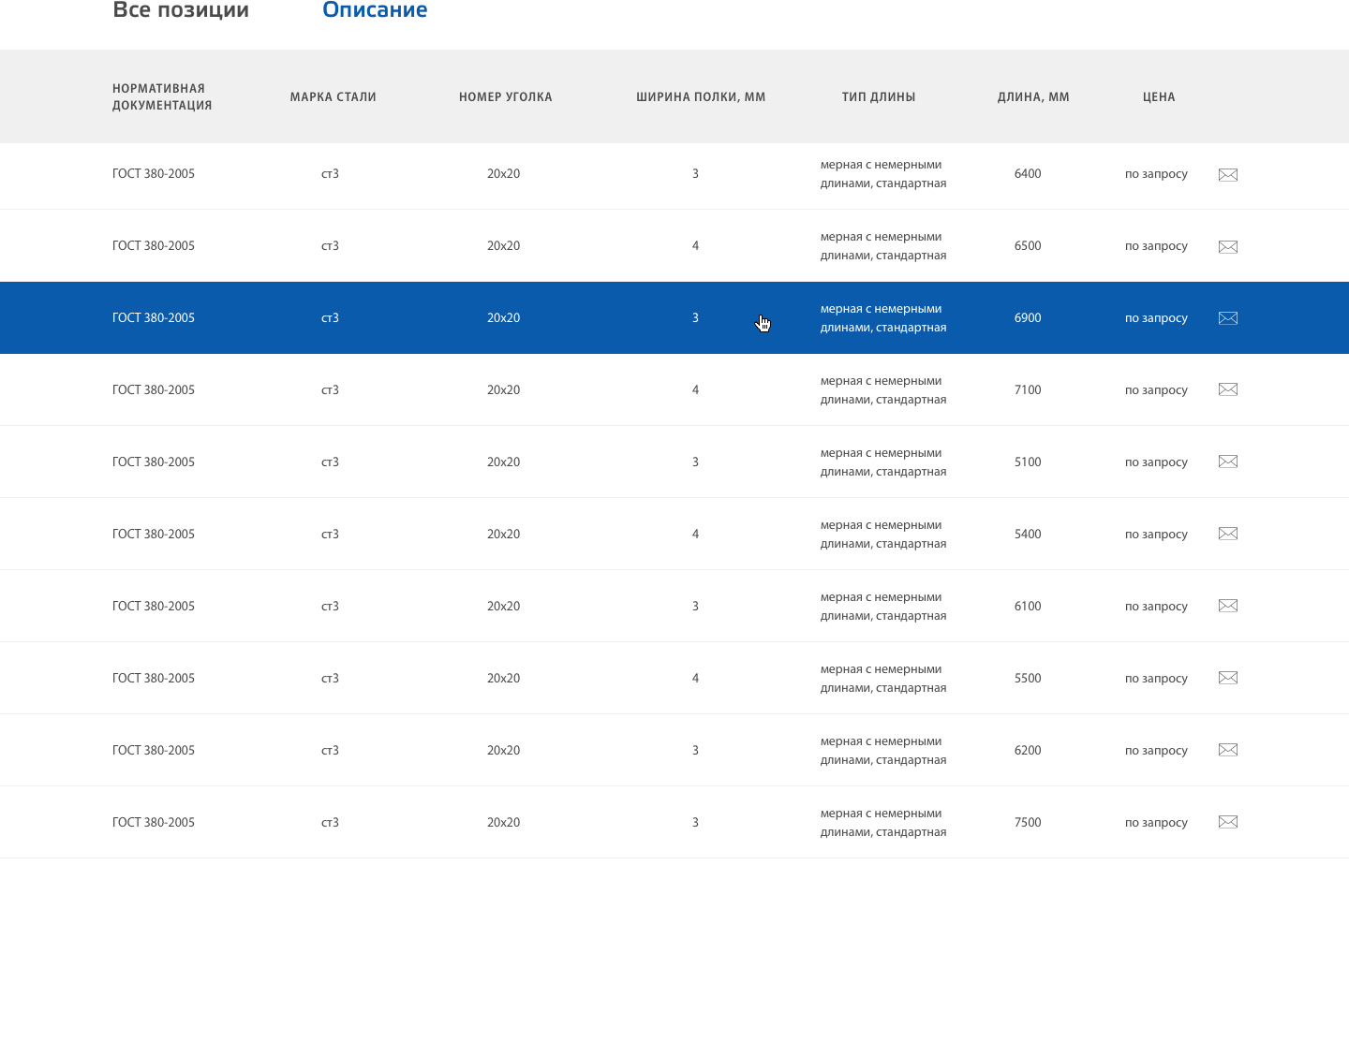Click 20x20 angle number in the 5500 row

coord(503,679)
